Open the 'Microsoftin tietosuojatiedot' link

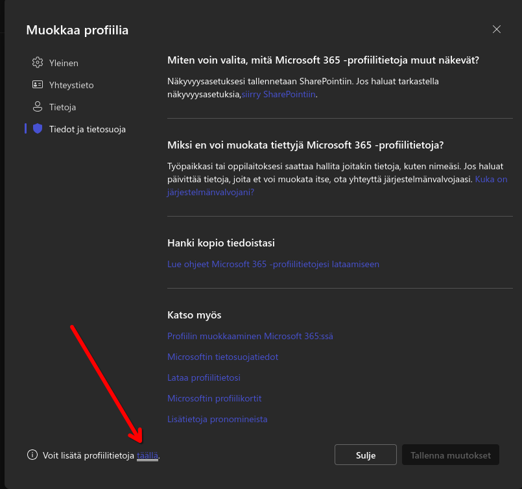click(223, 357)
